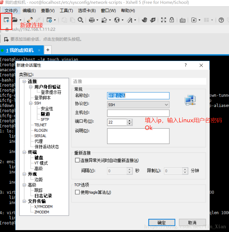Click the connect link toolbar icon

click(x=30, y=20)
